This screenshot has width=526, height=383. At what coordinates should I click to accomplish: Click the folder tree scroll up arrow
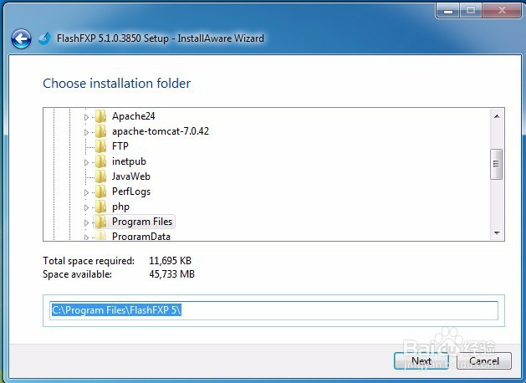(497, 116)
